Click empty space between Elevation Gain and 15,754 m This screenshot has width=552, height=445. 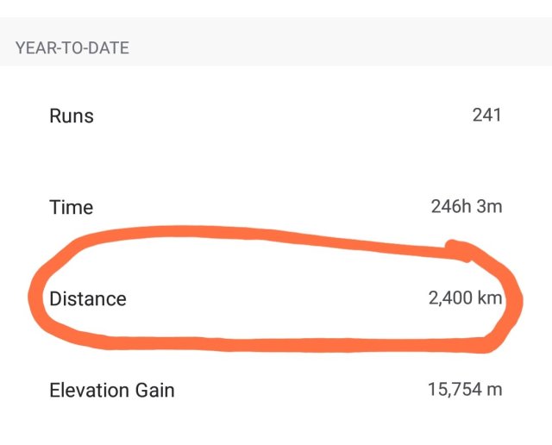(x=302, y=390)
